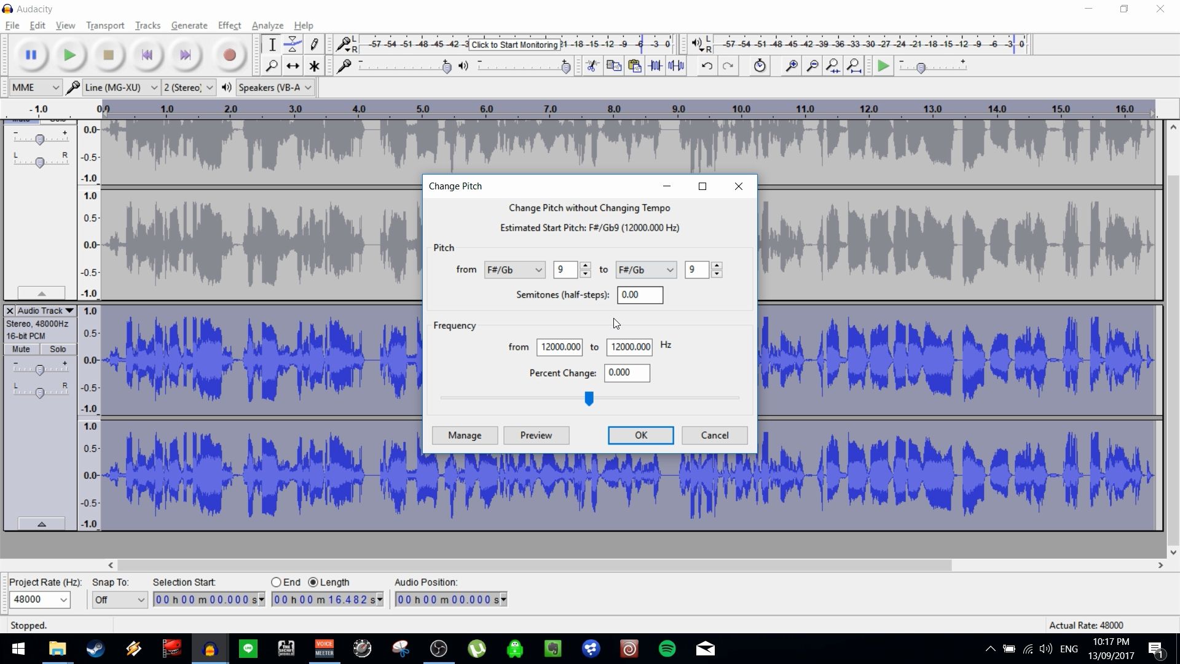Click the Preview button
The image size is (1180, 664).
(536, 435)
